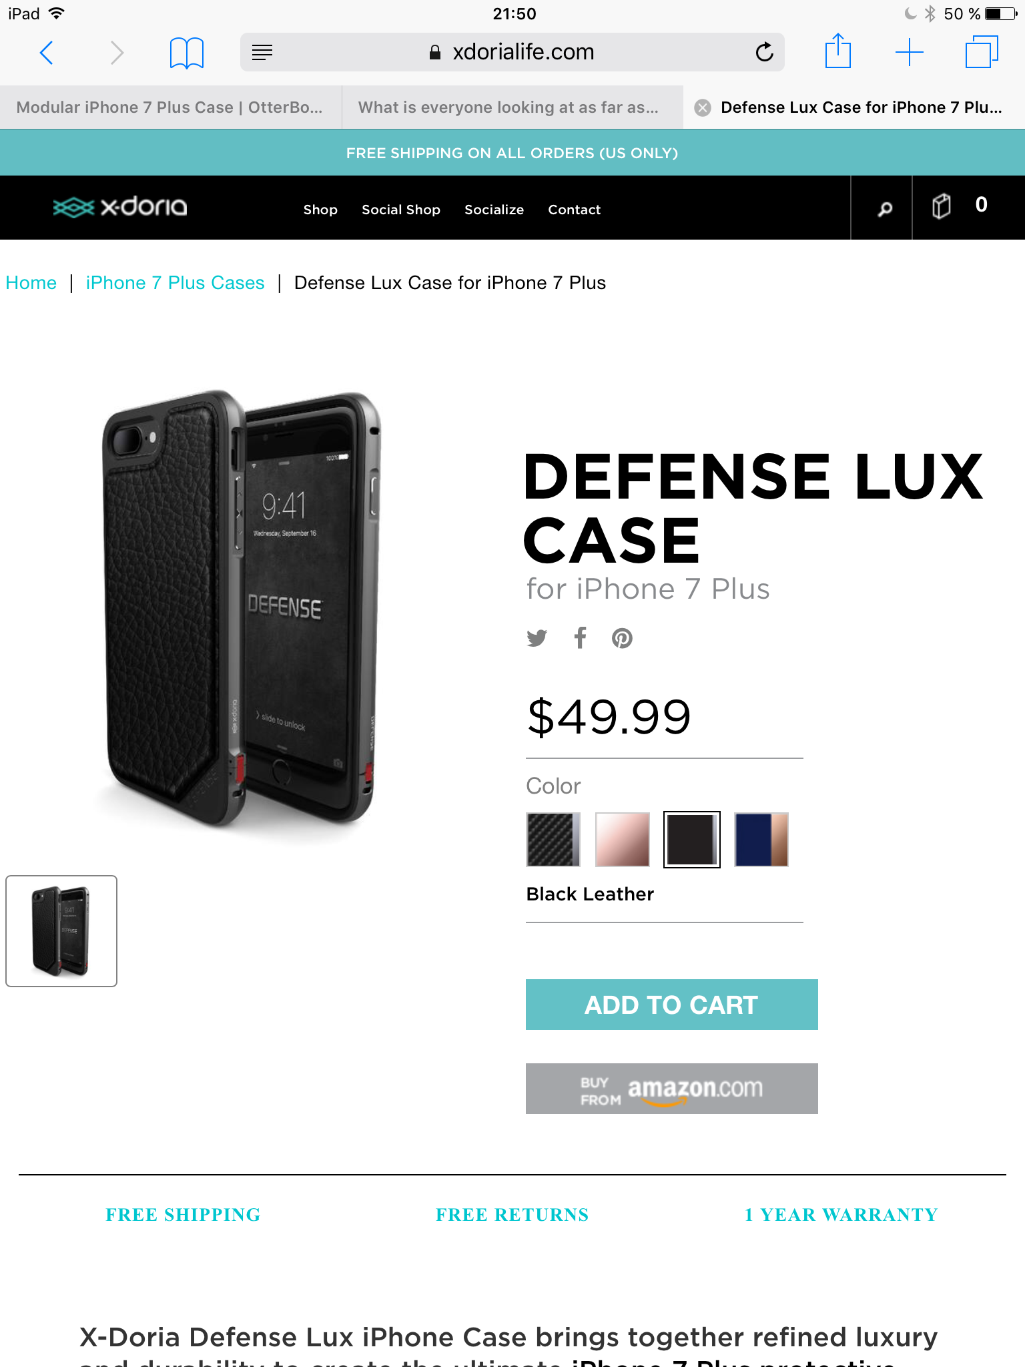Reload the page with the refresh icon
The image size is (1025, 1367).
pyautogui.click(x=764, y=51)
